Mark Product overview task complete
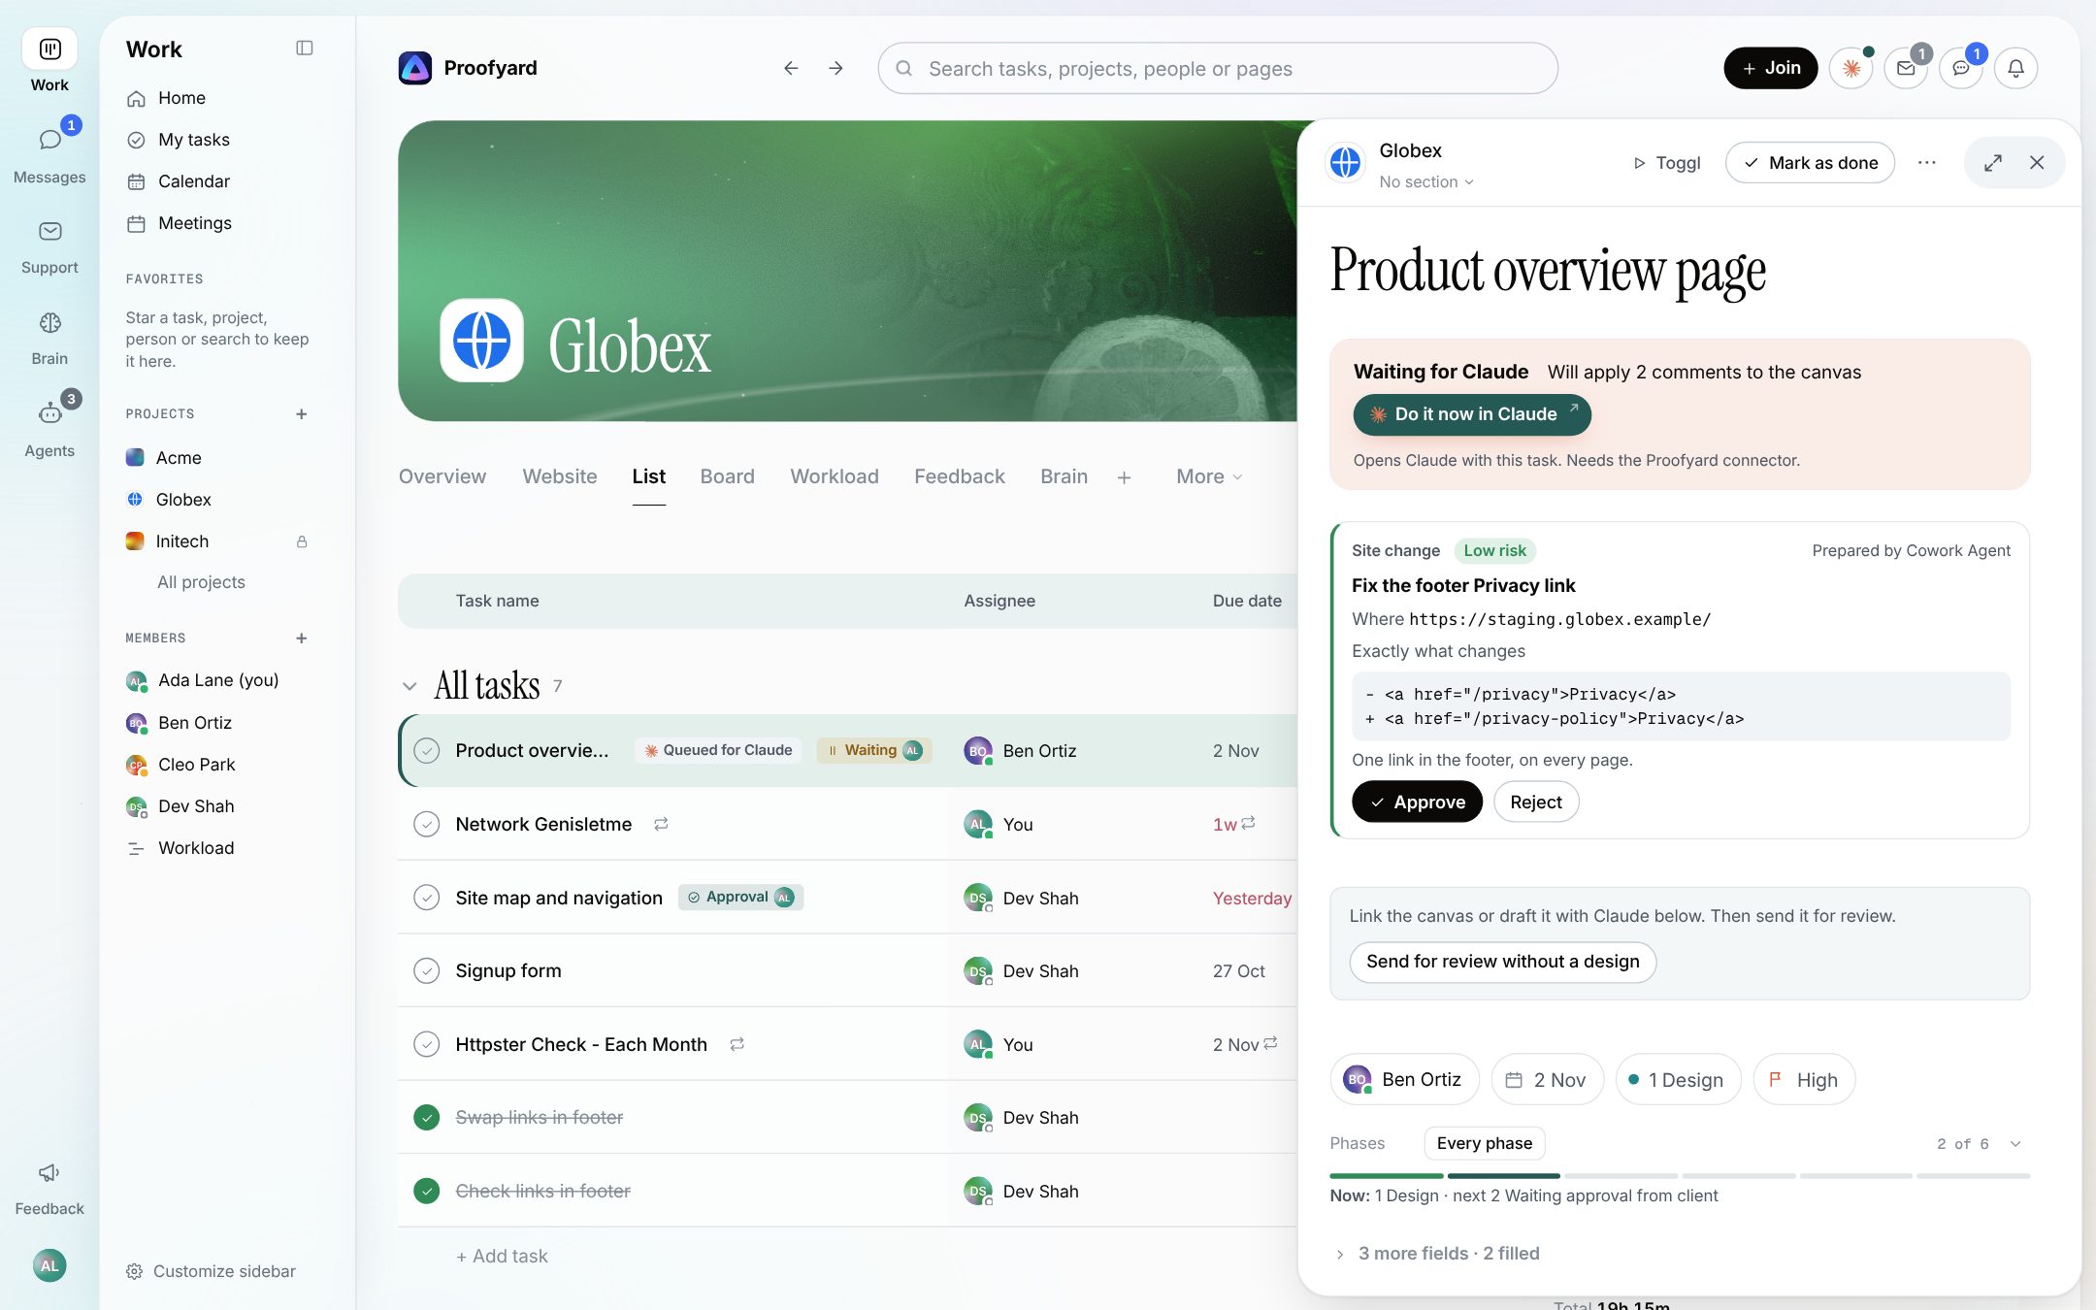Screen dimensions: 2096x1310 [427, 750]
